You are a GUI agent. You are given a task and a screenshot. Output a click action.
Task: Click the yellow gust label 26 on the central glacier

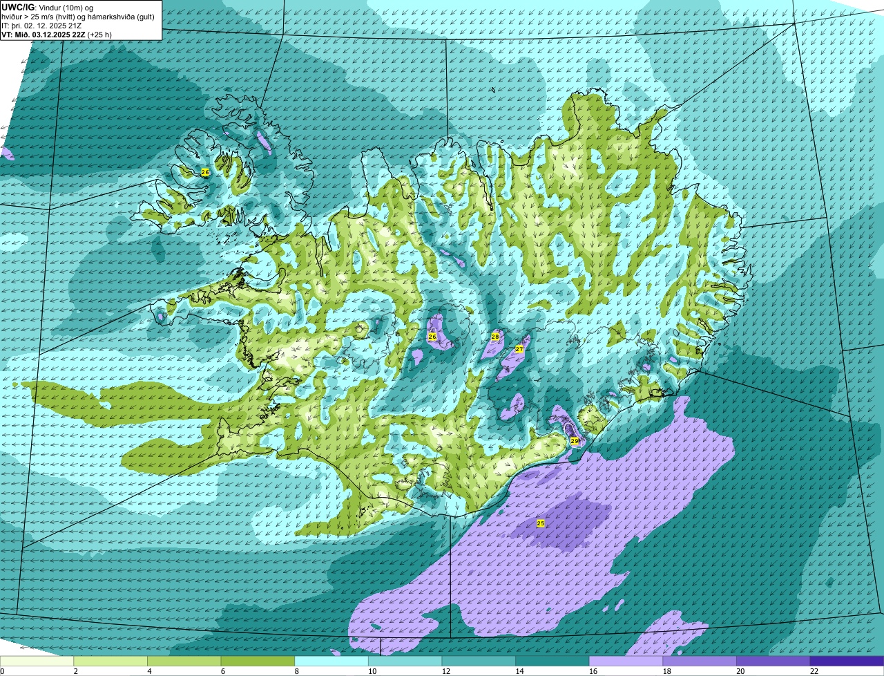tap(432, 337)
